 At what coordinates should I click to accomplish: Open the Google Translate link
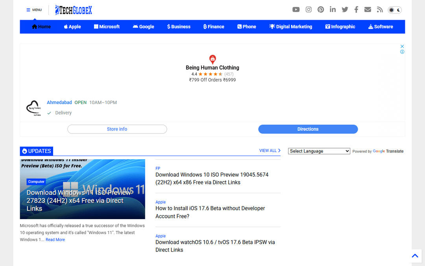point(388,151)
